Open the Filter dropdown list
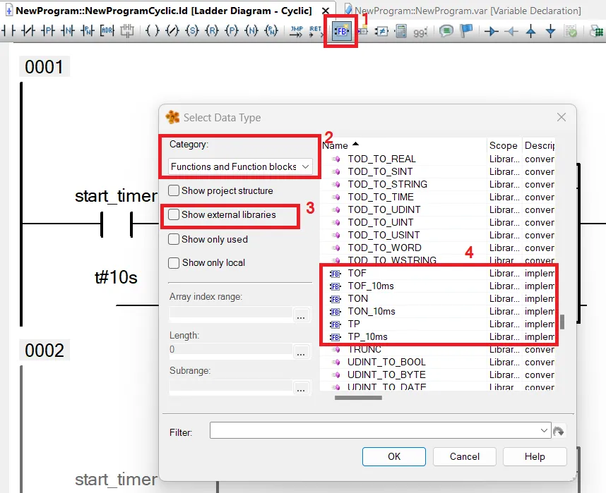Image resolution: width=606 pixels, height=493 pixels. pyautogui.click(x=543, y=430)
